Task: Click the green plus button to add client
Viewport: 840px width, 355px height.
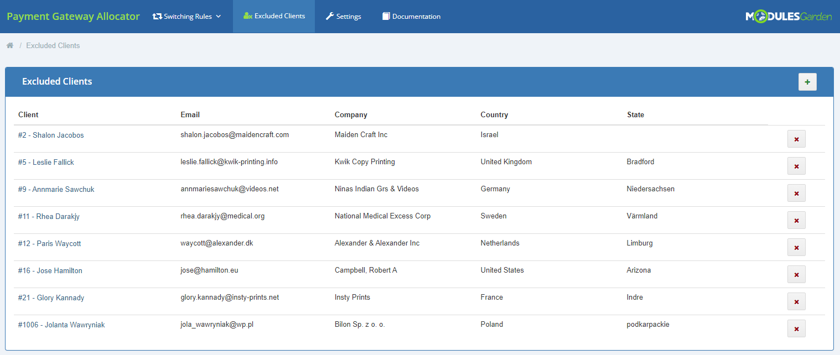Action: tap(807, 81)
